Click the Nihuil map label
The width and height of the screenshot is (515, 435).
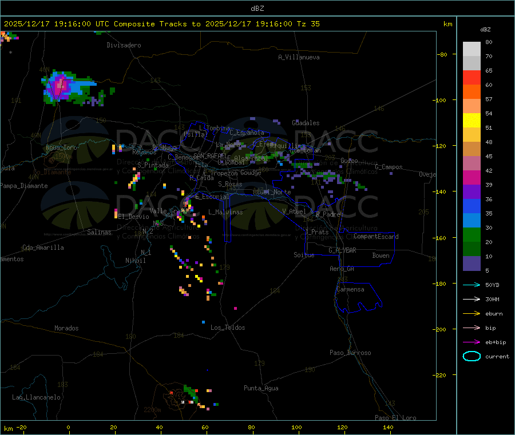click(135, 261)
